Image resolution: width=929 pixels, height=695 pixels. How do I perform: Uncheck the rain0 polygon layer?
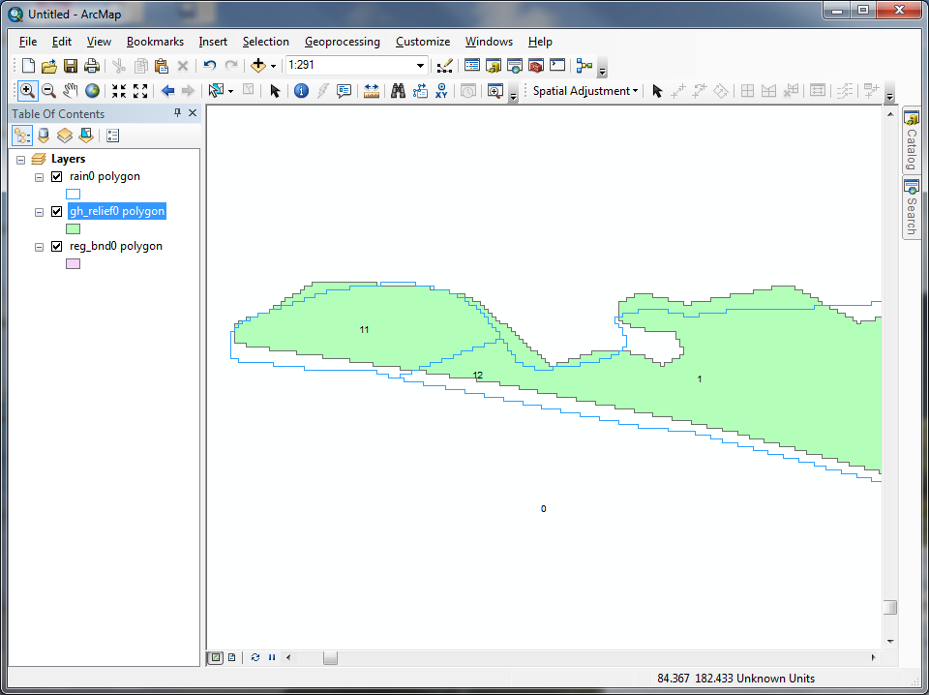pos(56,177)
